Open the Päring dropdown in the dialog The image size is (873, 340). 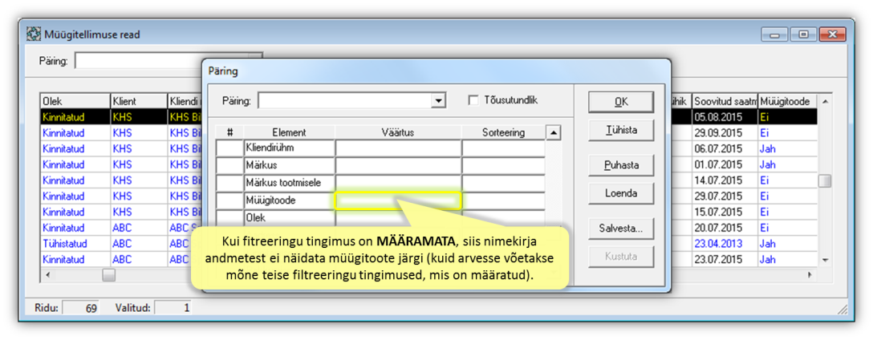440,101
